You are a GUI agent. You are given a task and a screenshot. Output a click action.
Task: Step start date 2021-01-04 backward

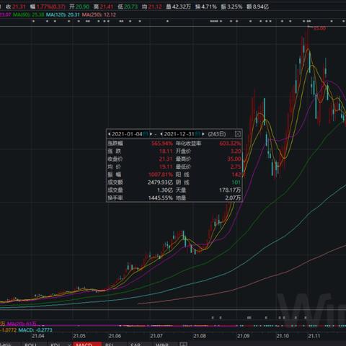pos(110,134)
